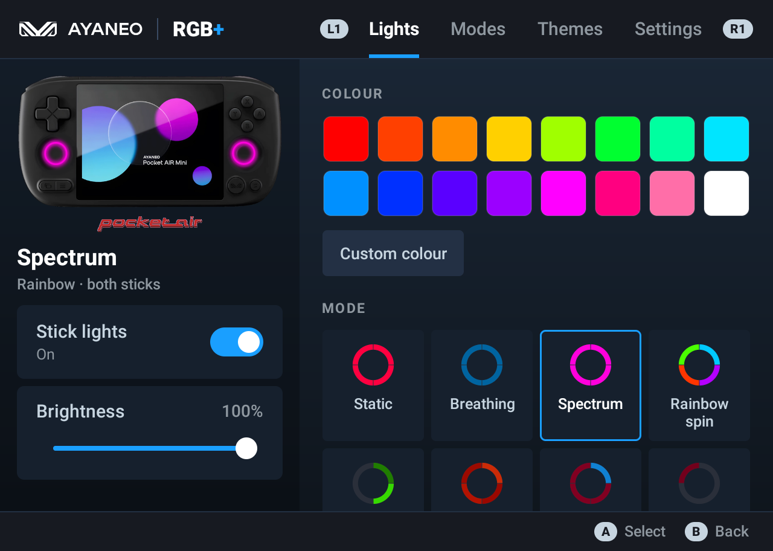Open the Custom colour picker
The image size is (773, 551).
pyautogui.click(x=393, y=253)
